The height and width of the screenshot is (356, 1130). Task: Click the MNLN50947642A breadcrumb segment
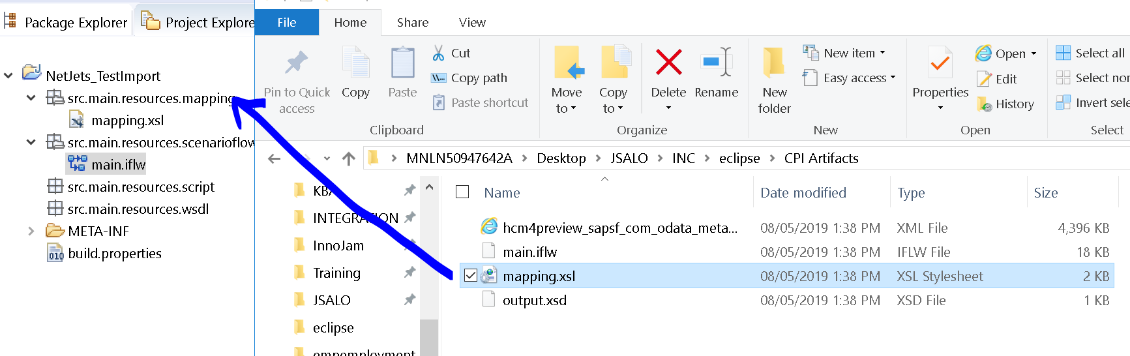(x=459, y=158)
